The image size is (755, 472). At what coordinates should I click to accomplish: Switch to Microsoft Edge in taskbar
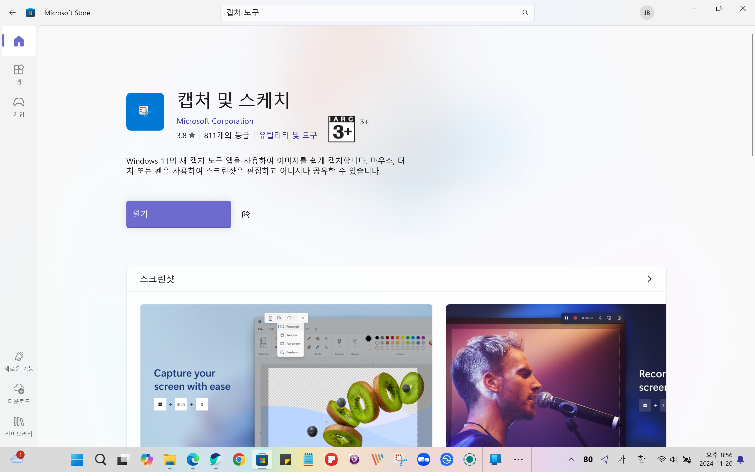pos(193,459)
